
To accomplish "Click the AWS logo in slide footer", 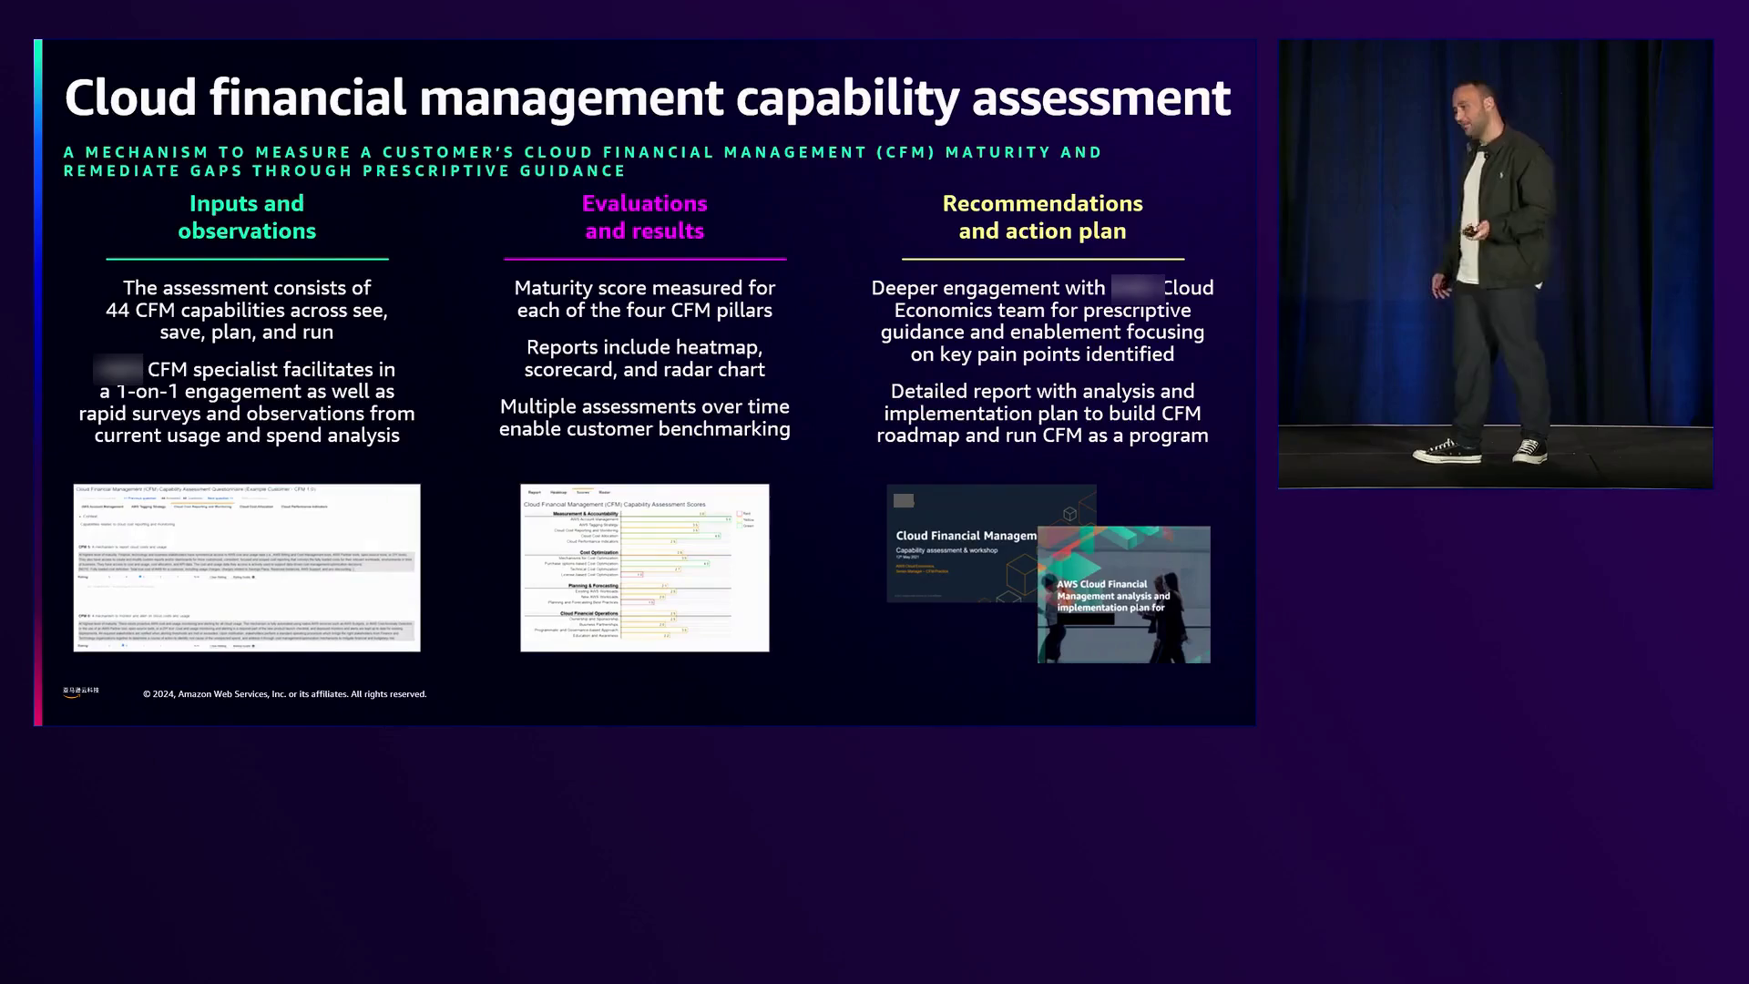I will point(81,692).
